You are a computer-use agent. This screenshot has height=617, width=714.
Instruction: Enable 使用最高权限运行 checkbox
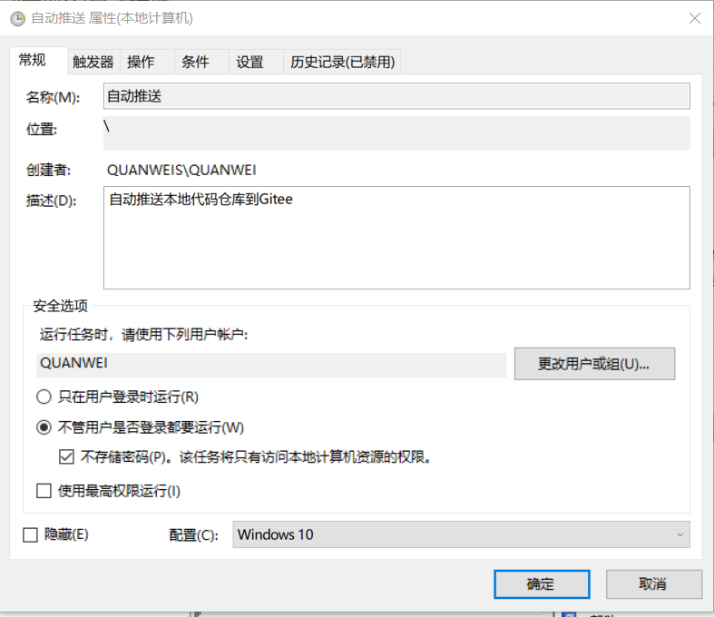(x=44, y=491)
